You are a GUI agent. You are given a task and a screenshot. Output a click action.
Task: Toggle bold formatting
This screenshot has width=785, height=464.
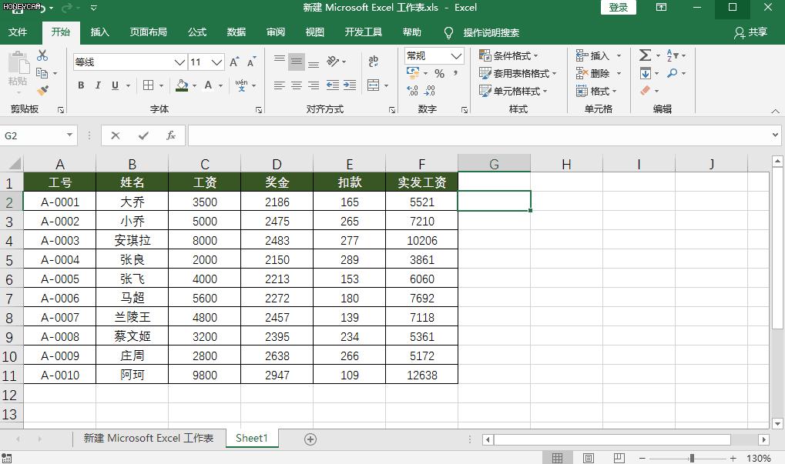(81, 85)
